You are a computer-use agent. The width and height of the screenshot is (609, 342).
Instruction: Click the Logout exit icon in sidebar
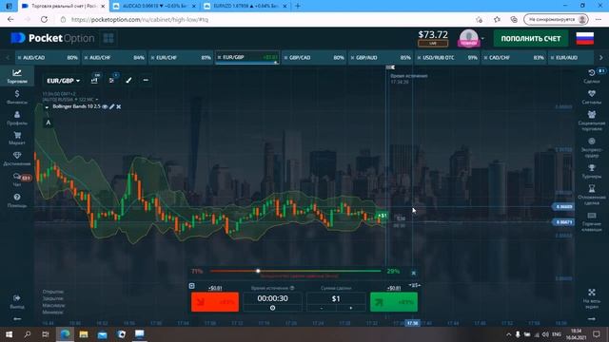point(17,301)
